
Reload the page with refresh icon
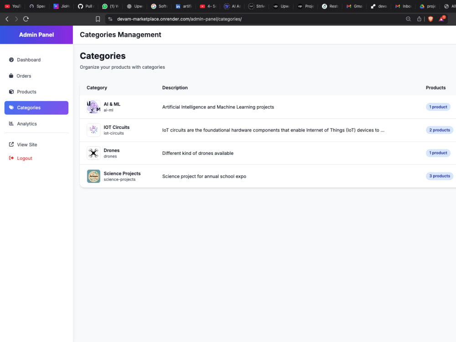point(26,19)
